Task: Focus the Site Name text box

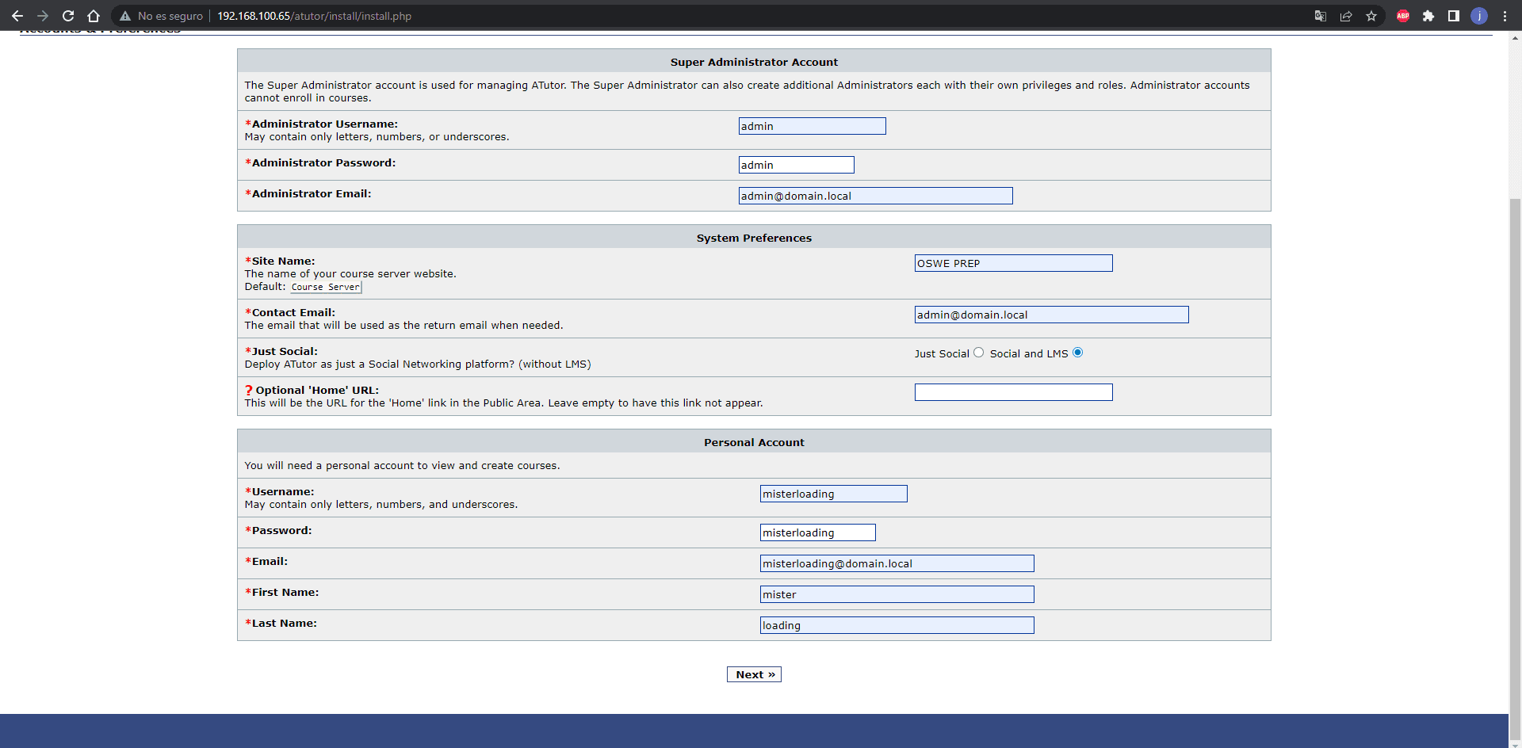Action: click(x=1013, y=263)
